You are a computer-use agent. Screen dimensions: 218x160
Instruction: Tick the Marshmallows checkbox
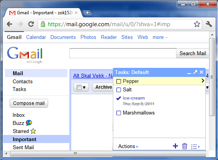pos(119,113)
